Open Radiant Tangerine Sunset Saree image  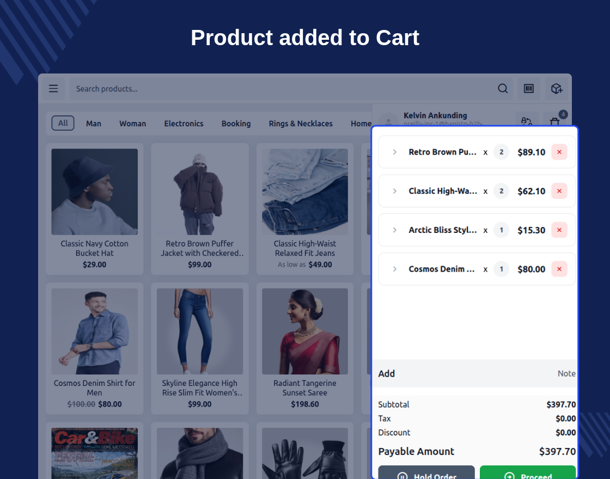(305, 331)
